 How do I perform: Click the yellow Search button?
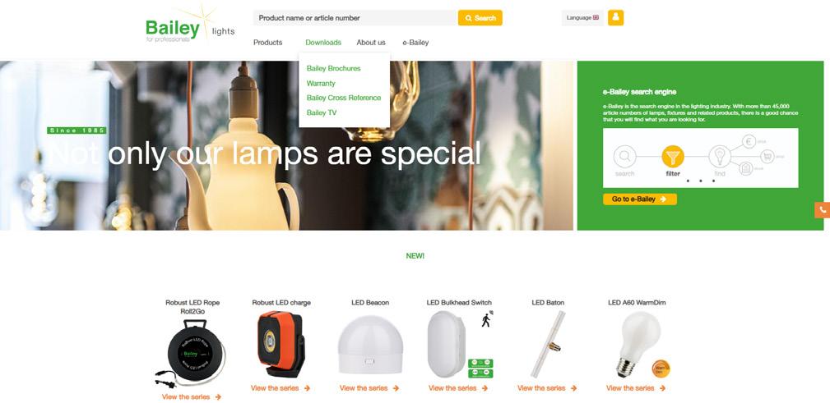click(480, 18)
